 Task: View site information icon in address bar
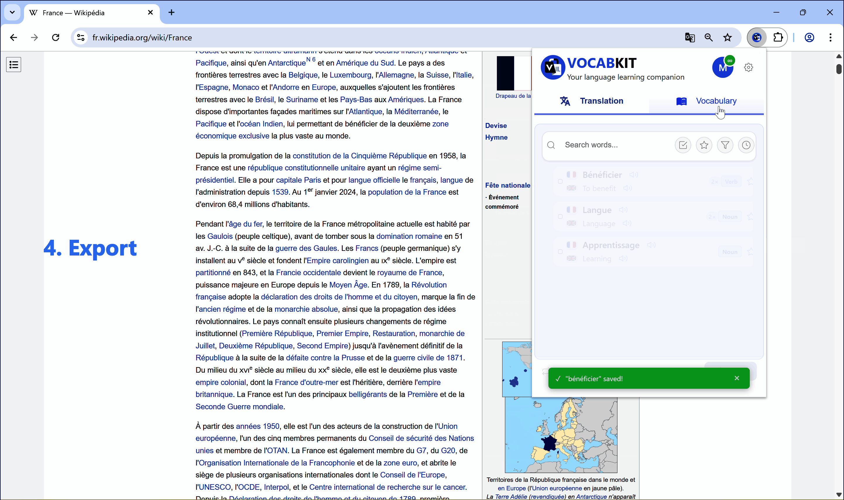[x=81, y=37]
